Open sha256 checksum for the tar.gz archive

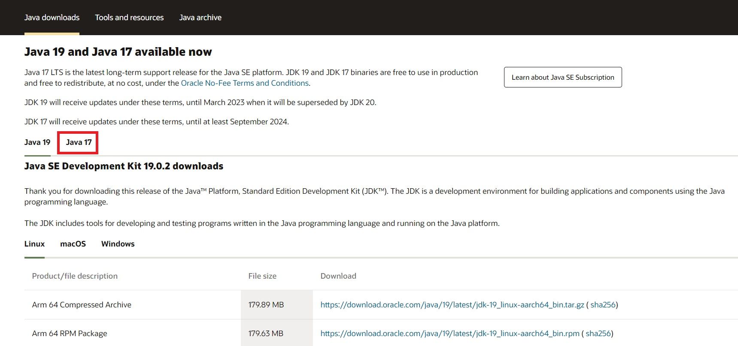coord(603,305)
